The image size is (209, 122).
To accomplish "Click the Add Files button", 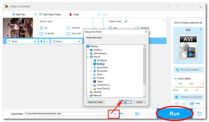I will 19,14.
